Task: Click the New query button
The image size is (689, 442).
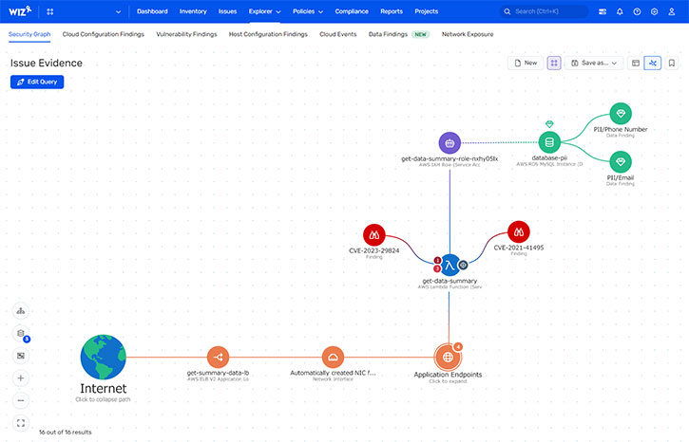Action: click(526, 64)
